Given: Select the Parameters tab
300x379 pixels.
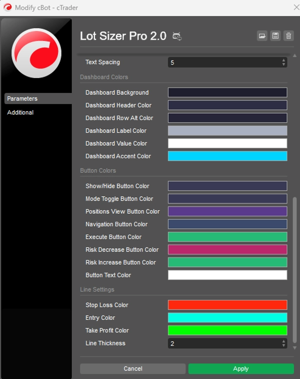Looking at the screenshot, I should (38, 99).
